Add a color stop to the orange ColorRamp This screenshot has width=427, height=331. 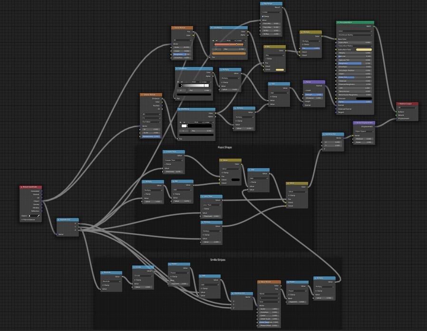coord(213,41)
